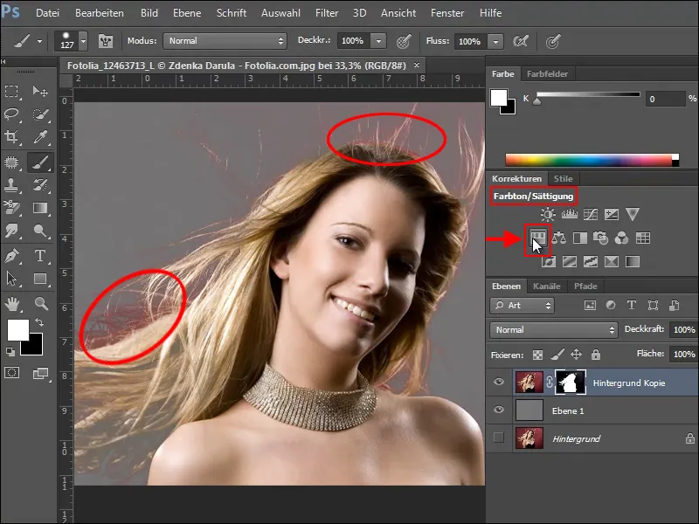This screenshot has width=699, height=524.
Task: Select the Zoom tool
Action: click(41, 304)
